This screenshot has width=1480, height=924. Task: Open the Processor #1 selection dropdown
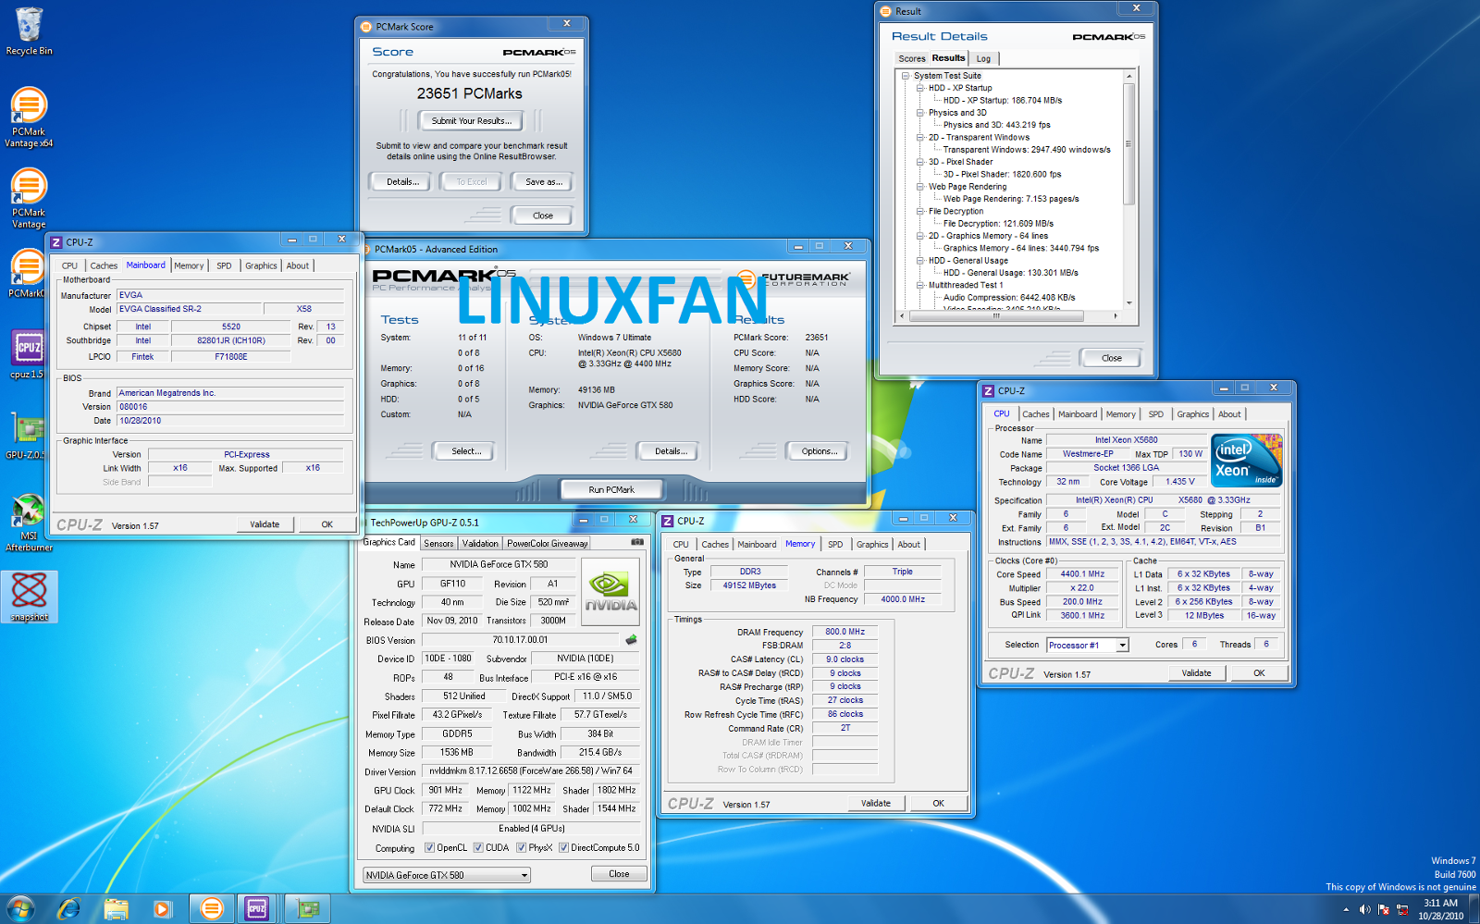[1088, 646]
